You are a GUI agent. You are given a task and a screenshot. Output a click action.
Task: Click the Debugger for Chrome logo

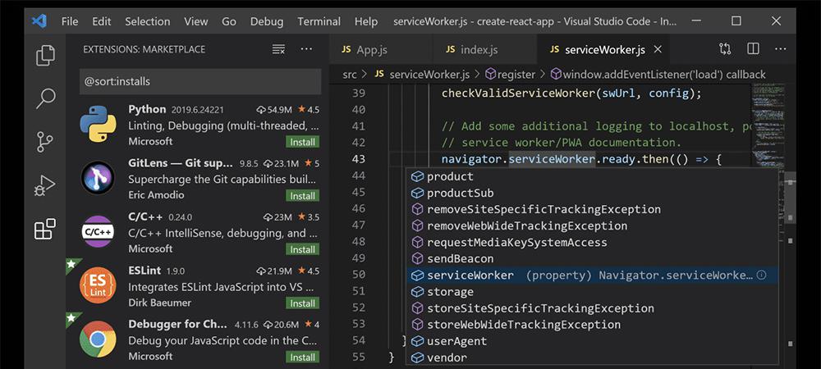click(x=98, y=339)
